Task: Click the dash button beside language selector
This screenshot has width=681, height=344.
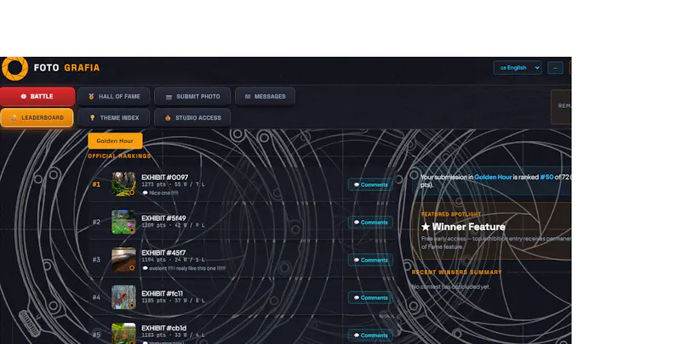Action: (555, 68)
